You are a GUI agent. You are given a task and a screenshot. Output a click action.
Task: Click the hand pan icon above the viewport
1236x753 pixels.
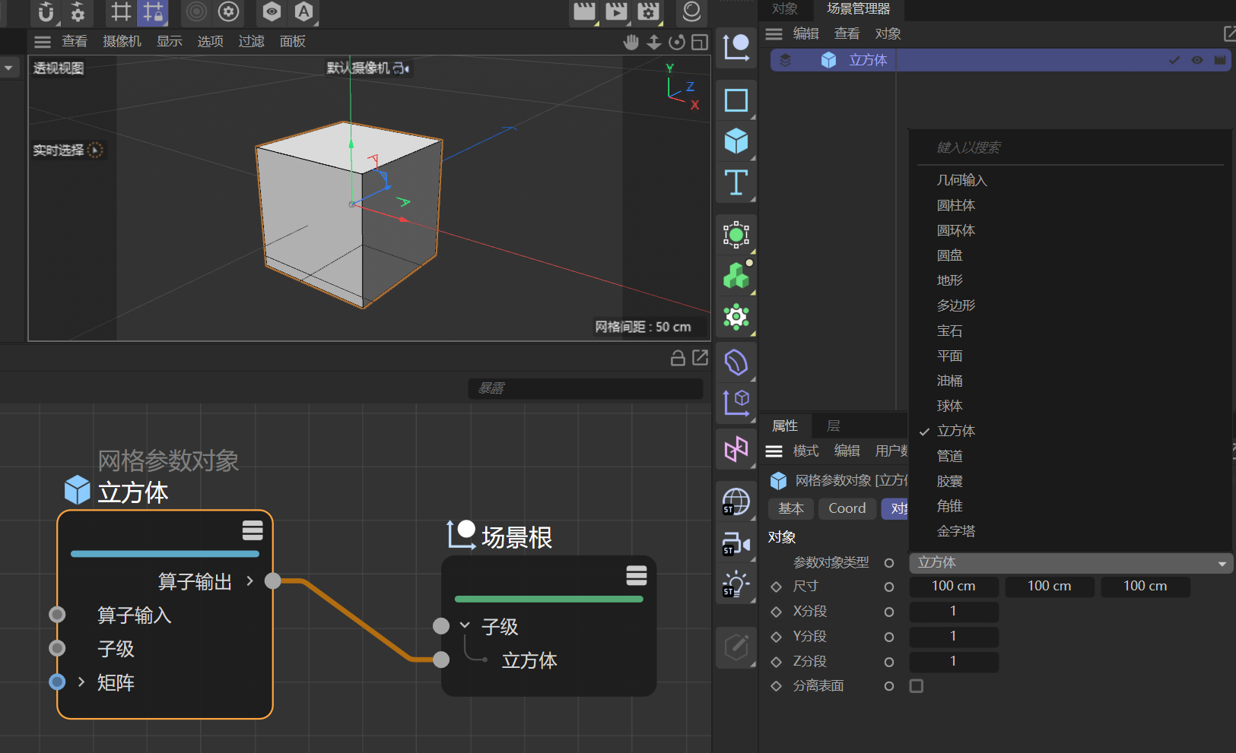631,42
